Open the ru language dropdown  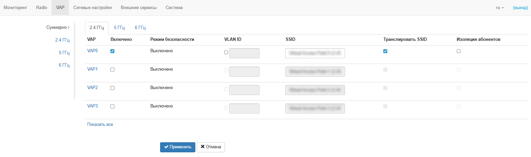point(500,8)
